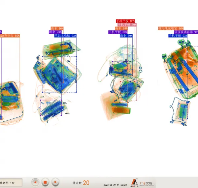Image resolution: width=198 pixels, height=188 pixels.
Task: Select the purple 雨伞 93% label
Action: [x=55, y=32]
